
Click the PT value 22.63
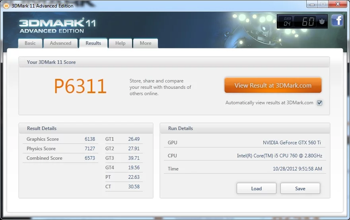(134, 177)
